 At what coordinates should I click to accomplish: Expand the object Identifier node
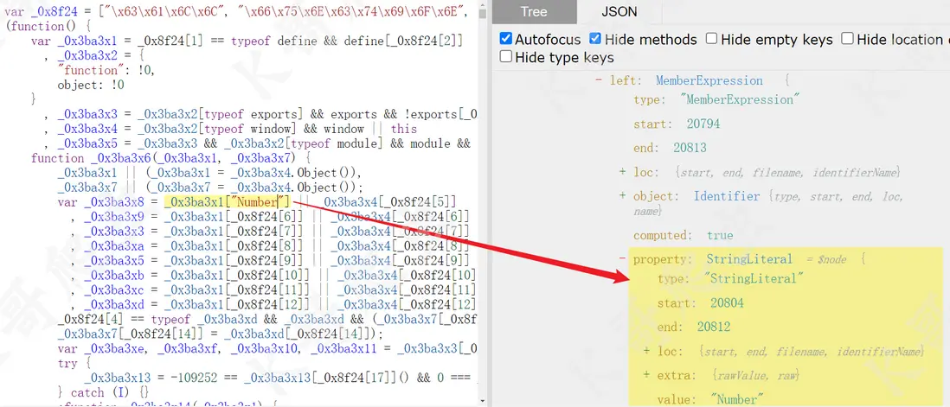coord(623,196)
